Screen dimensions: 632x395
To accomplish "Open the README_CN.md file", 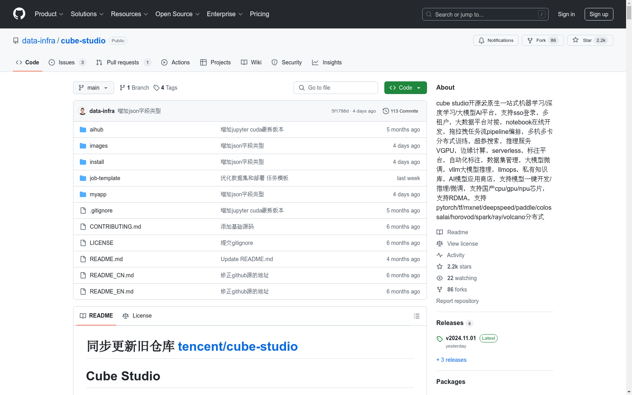I will (112, 275).
